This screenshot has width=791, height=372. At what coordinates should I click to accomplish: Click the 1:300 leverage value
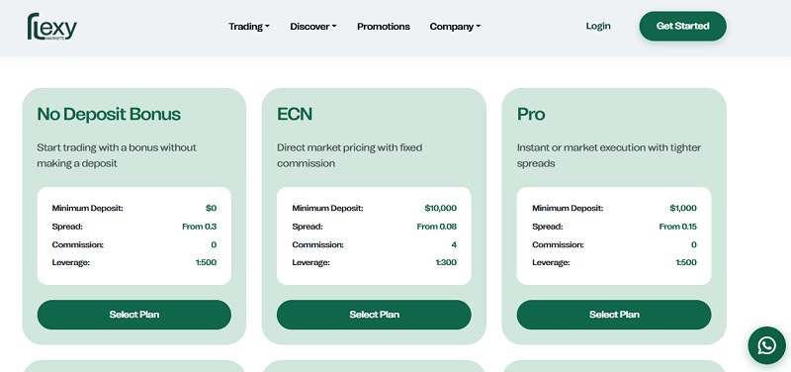[446, 262]
